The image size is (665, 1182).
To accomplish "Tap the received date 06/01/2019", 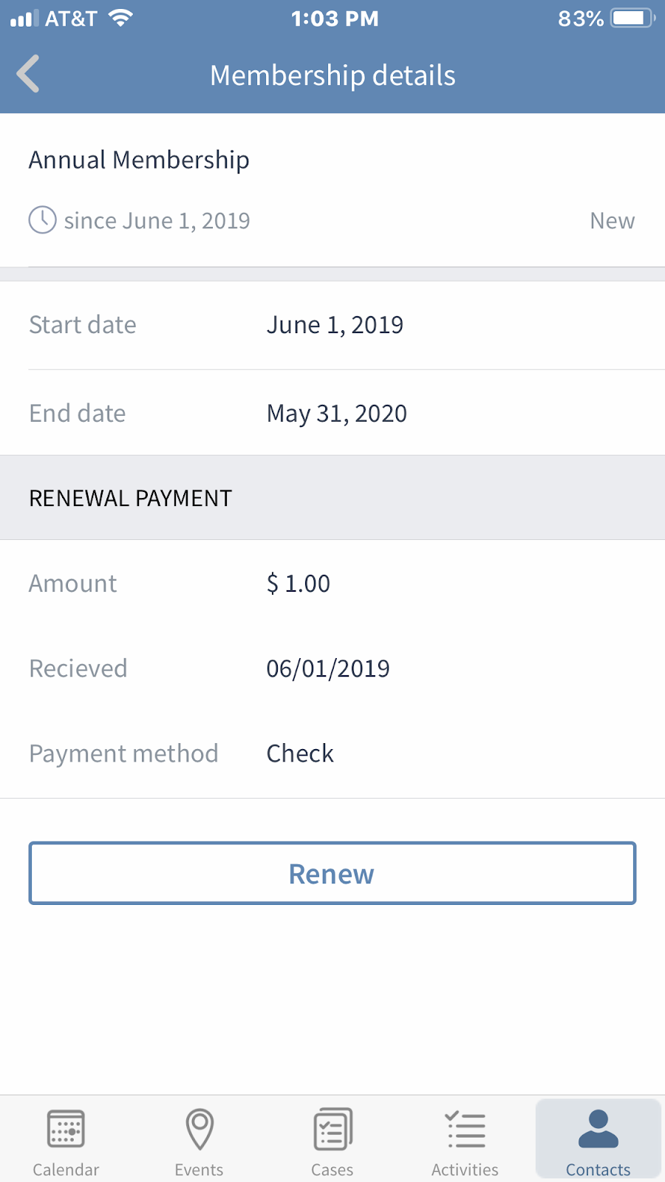I will 327,669.
